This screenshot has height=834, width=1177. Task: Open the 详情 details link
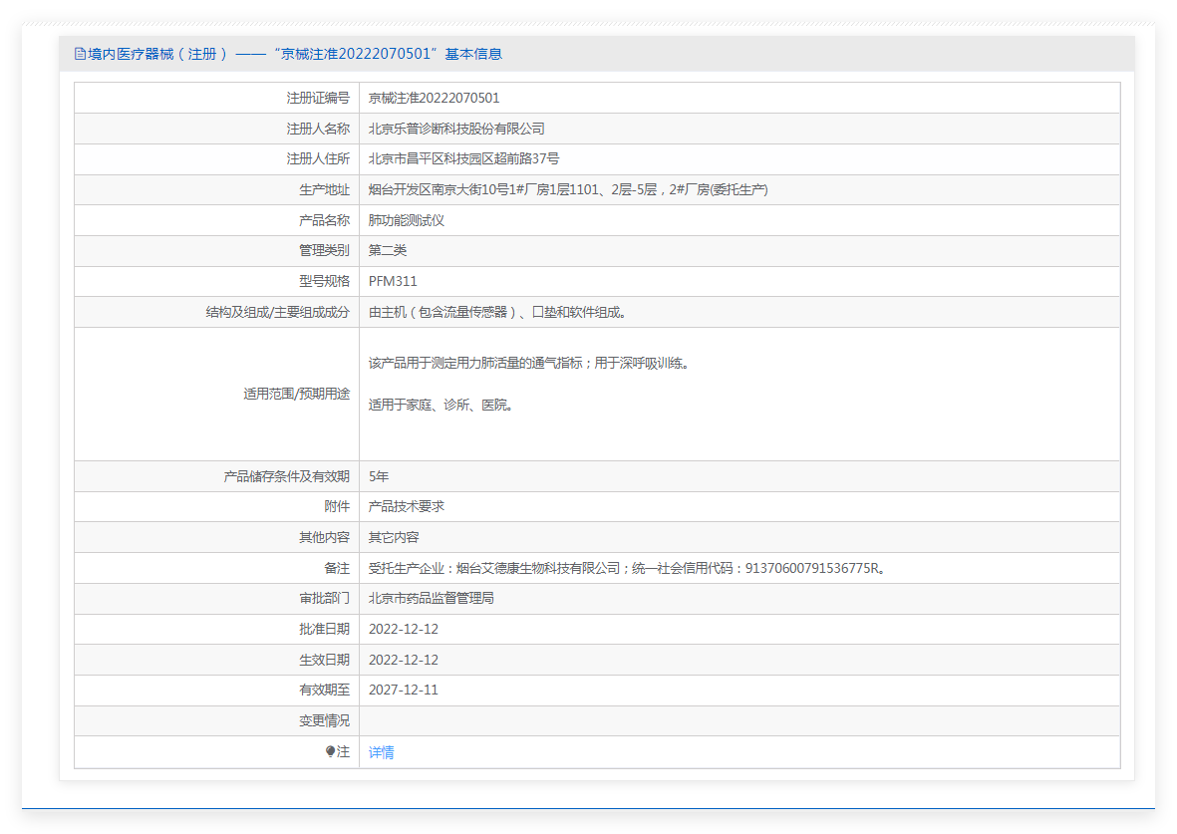click(x=382, y=752)
